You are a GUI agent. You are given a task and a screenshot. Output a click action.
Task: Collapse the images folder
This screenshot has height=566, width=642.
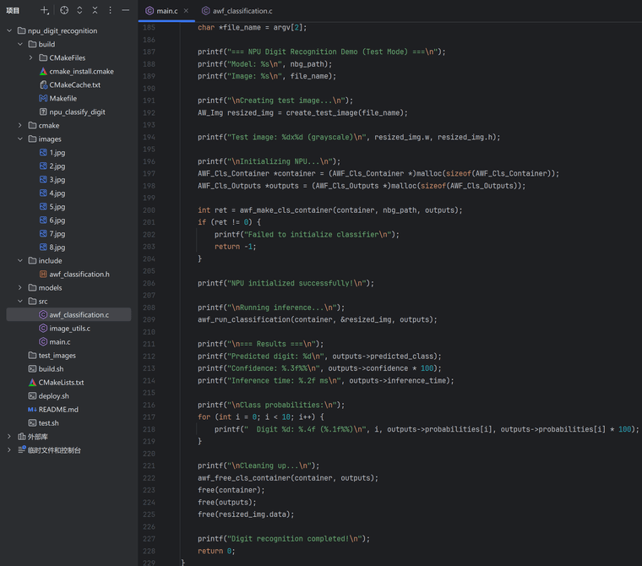coord(20,139)
